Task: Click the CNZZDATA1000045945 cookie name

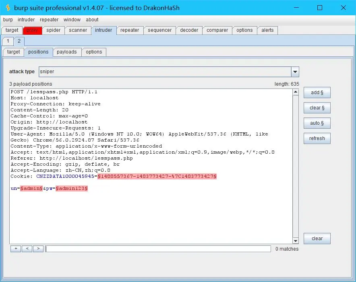Action: tap(65, 176)
